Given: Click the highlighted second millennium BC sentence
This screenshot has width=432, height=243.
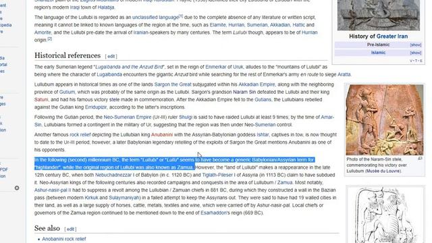Looking at the screenshot, I should tap(174, 163).
